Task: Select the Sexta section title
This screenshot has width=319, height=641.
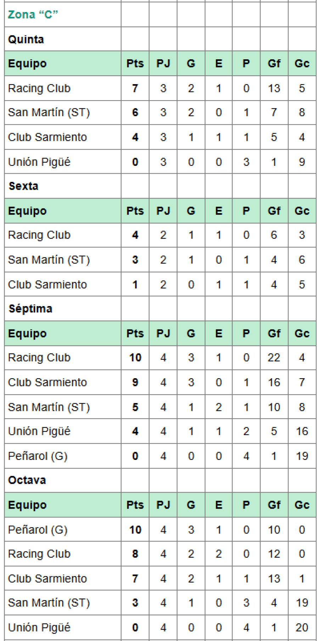Action: click(x=23, y=186)
